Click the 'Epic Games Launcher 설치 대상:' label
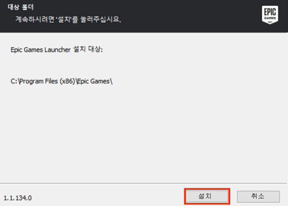The height and width of the screenshot is (206, 288). 57,49
